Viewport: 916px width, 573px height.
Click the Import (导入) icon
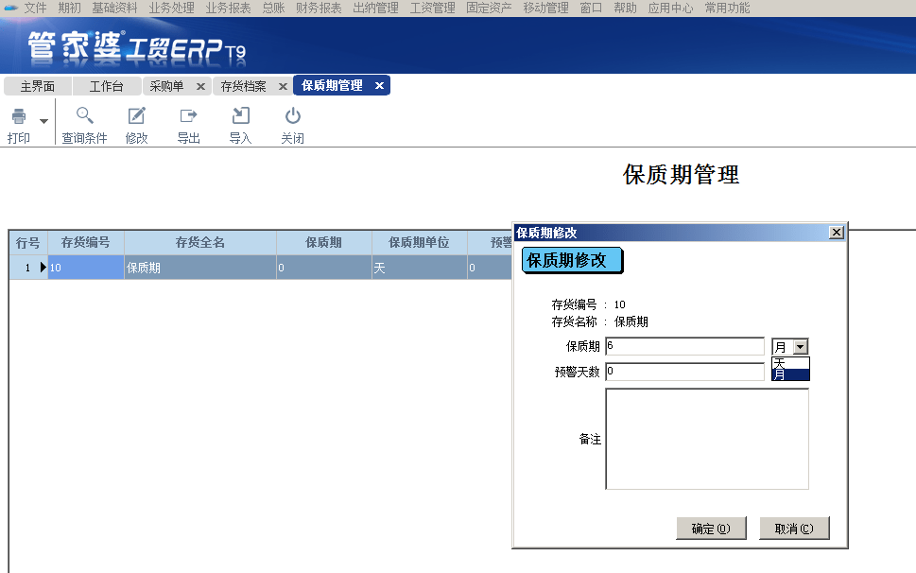coord(241,117)
